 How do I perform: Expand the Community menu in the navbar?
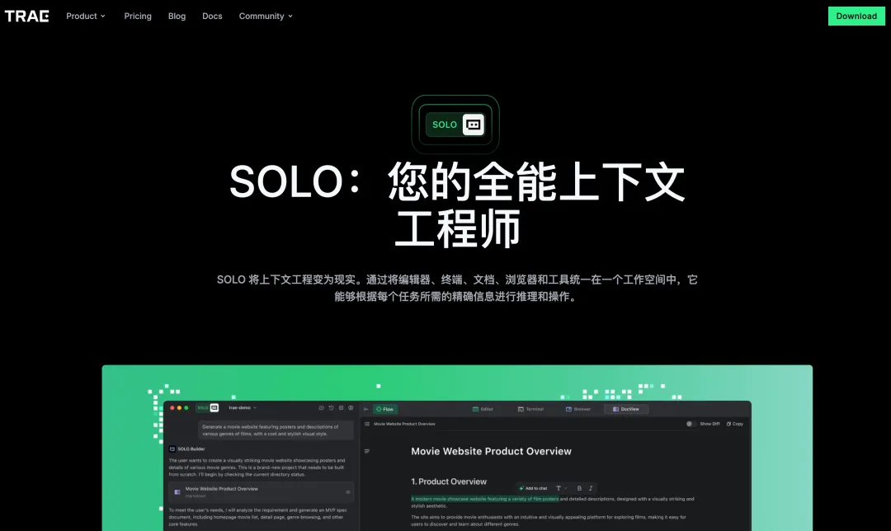(x=266, y=16)
